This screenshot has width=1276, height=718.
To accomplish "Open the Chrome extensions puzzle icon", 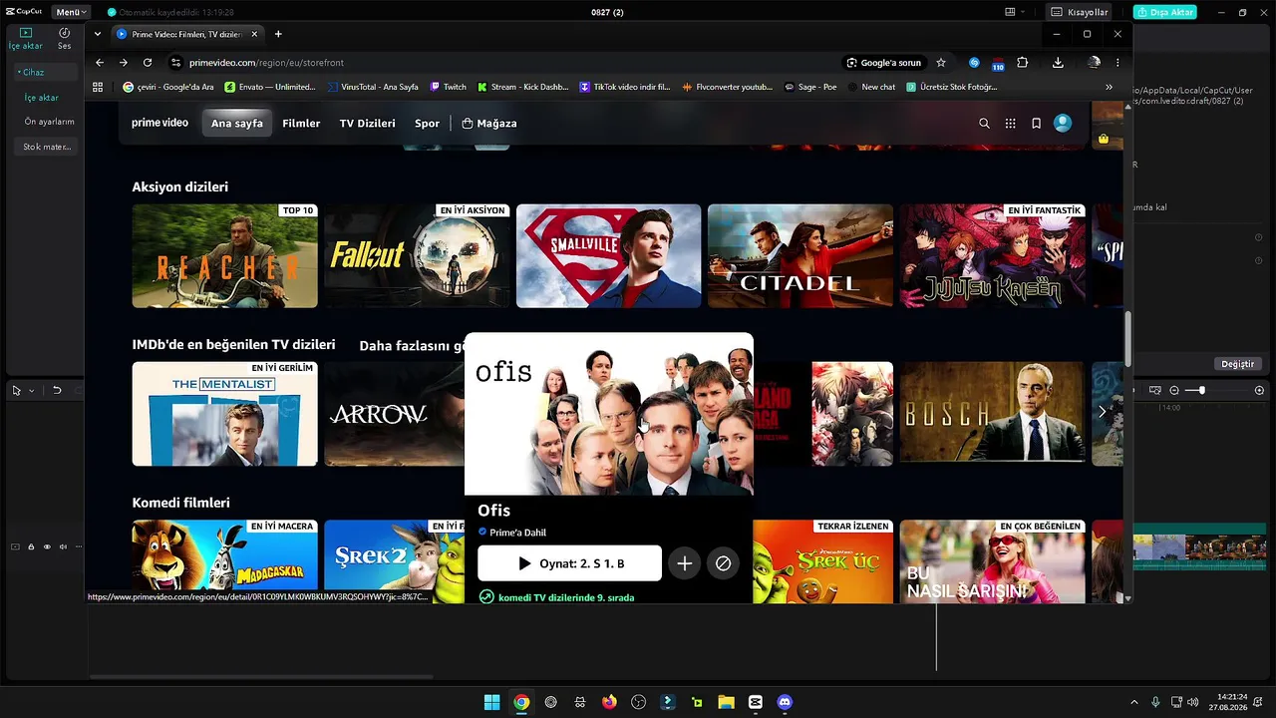I will coord(1023,62).
